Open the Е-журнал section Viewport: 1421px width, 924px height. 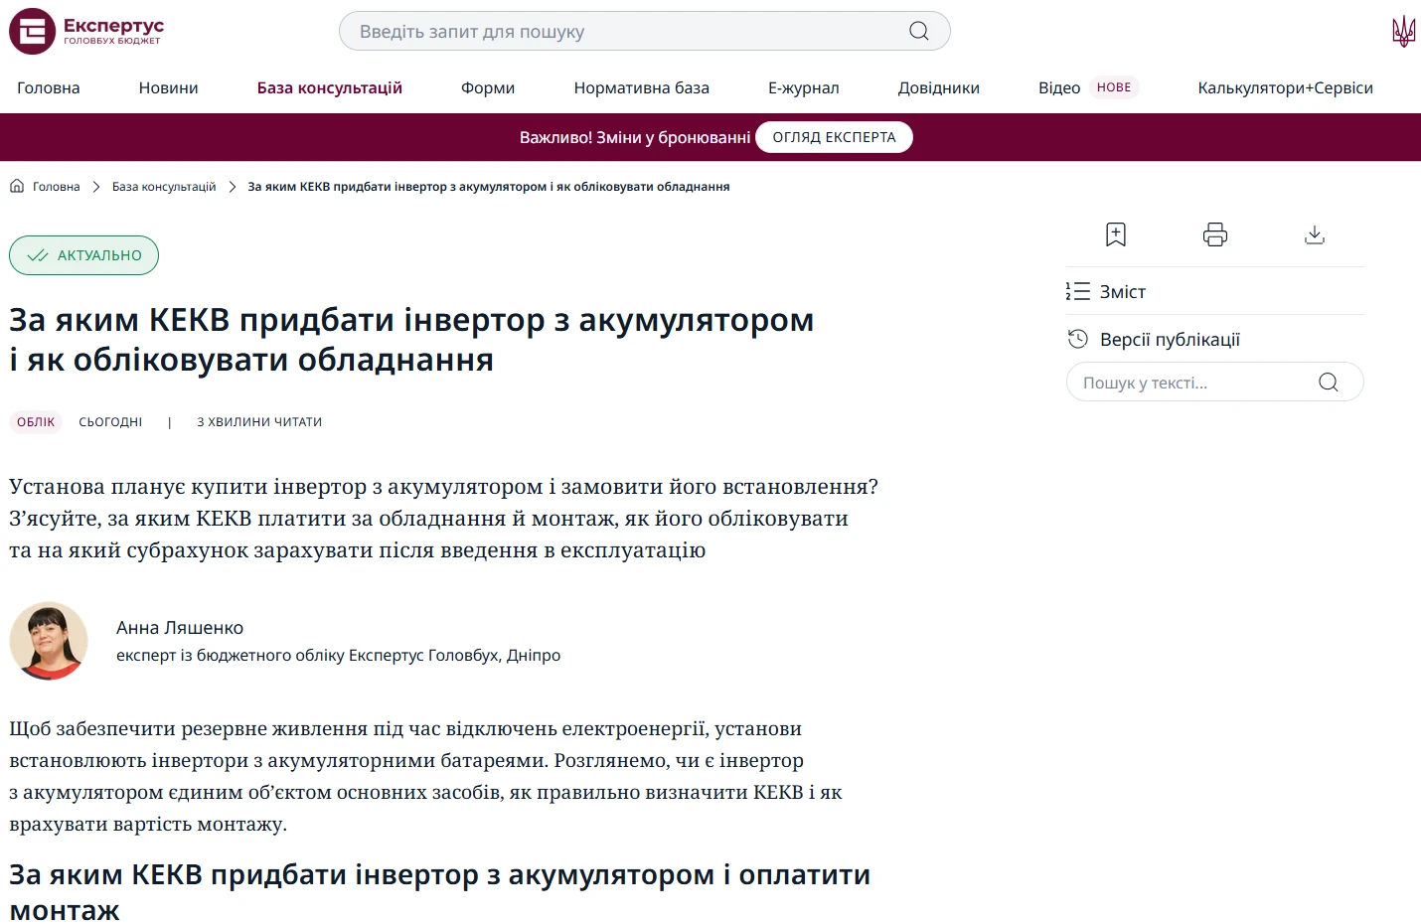click(x=804, y=87)
